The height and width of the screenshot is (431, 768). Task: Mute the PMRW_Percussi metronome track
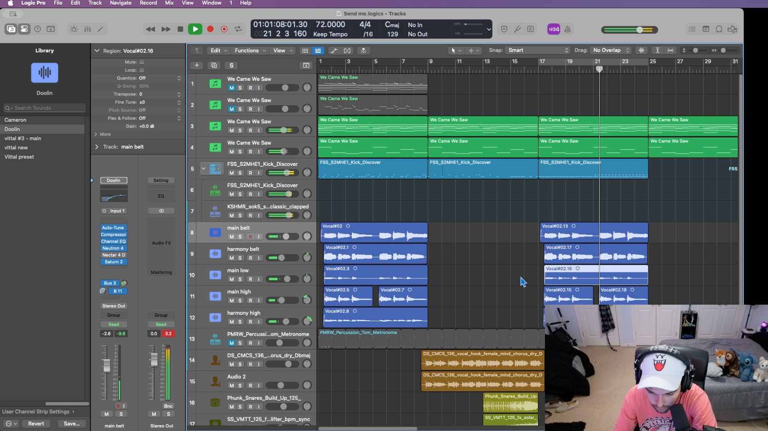(x=231, y=343)
